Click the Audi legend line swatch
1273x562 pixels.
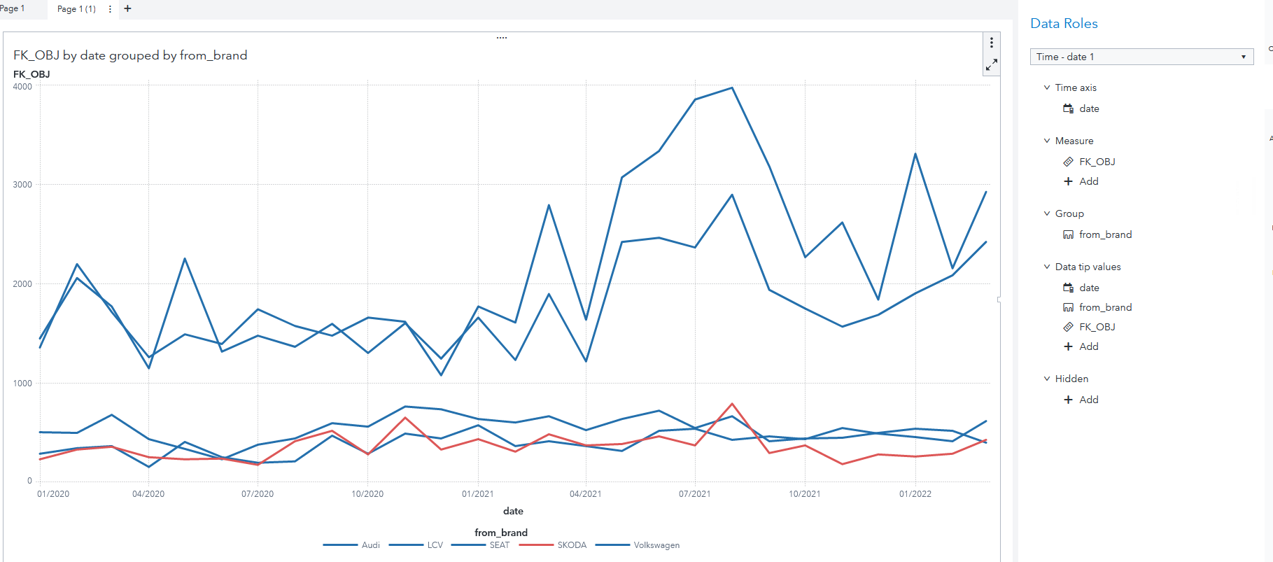pos(340,545)
